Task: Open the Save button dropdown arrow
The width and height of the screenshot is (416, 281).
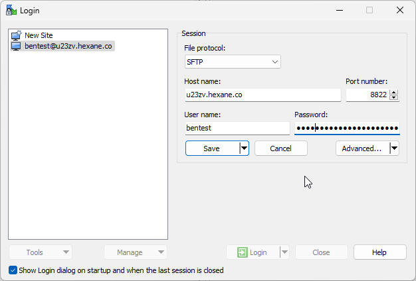Action: pyautogui.click(x=244, y=148)
